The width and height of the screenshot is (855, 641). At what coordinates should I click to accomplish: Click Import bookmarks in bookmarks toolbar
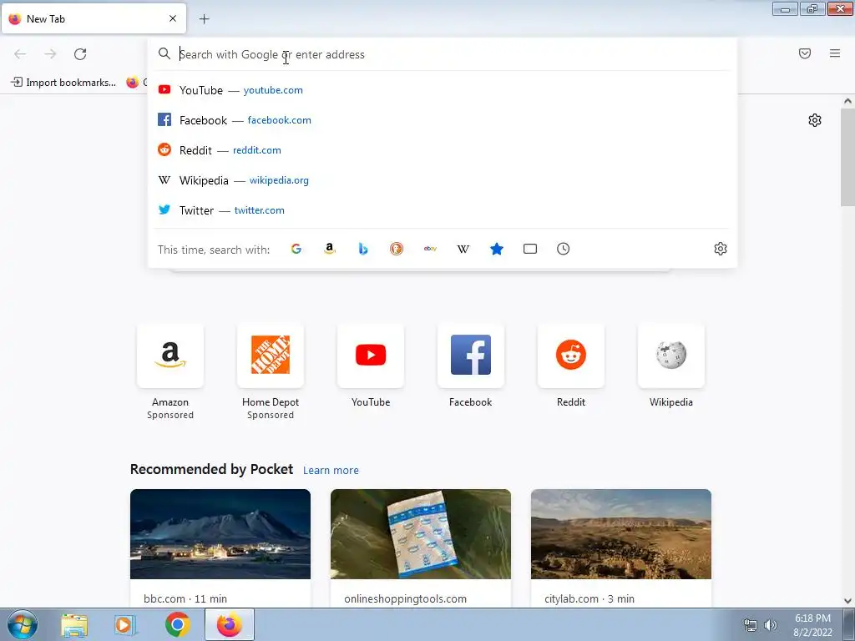[x=63, y=83]
